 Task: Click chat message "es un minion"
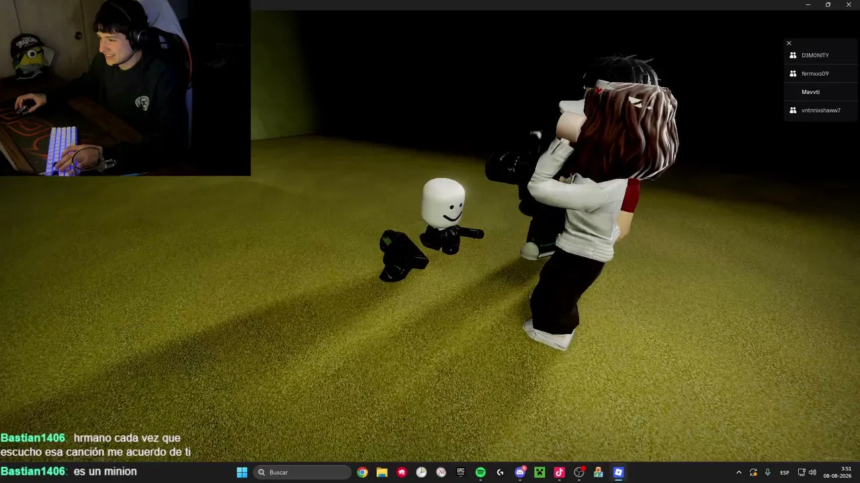[105, 472]
